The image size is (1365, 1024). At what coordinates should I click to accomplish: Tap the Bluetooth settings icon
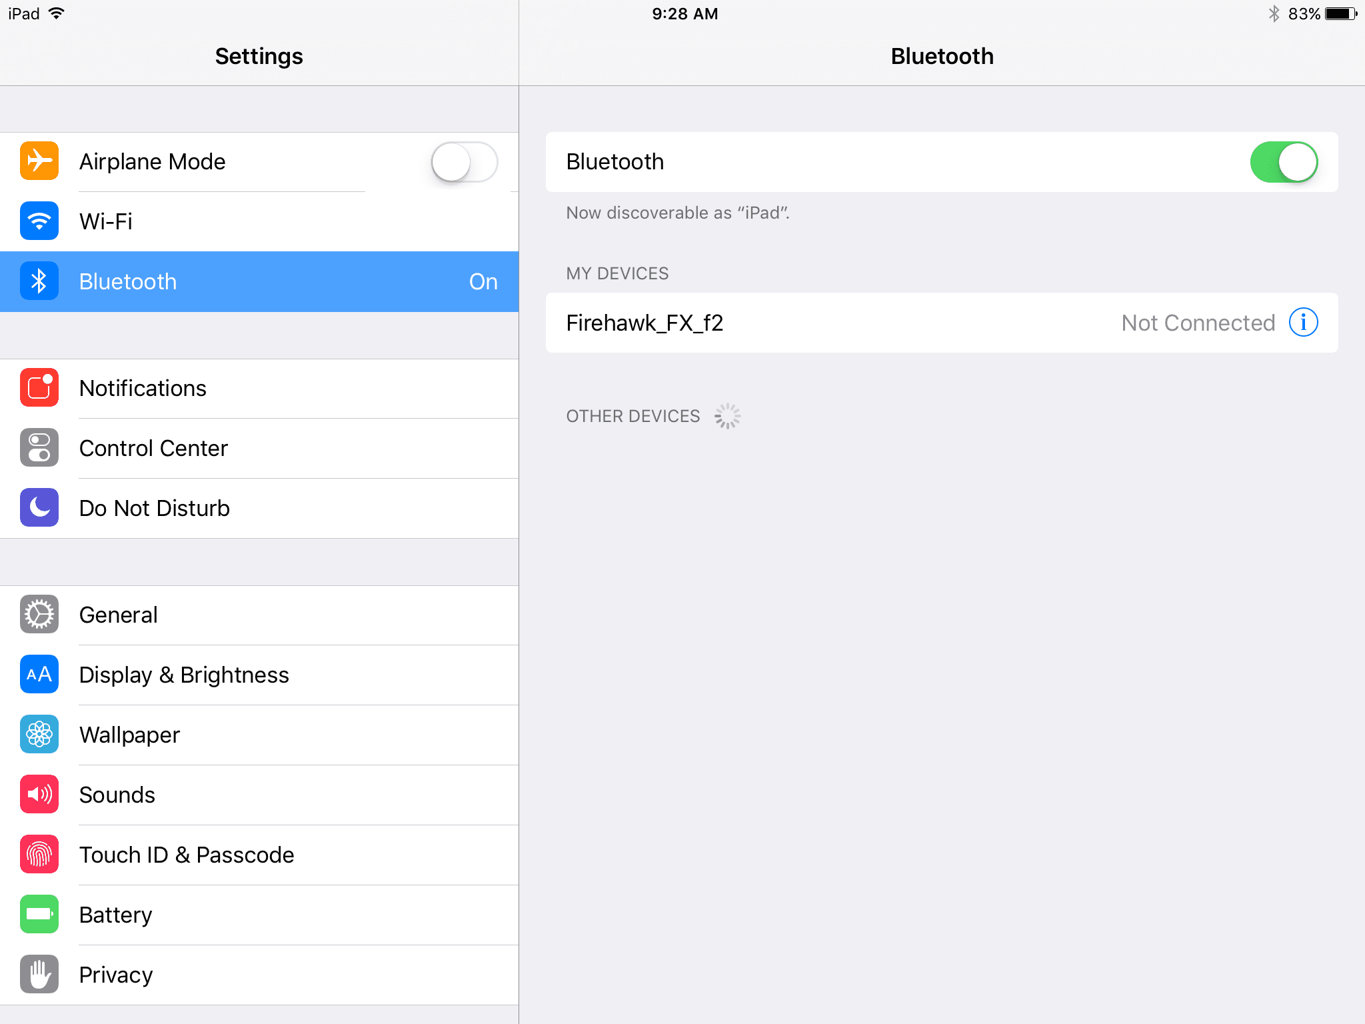click(x=37, y=282)
